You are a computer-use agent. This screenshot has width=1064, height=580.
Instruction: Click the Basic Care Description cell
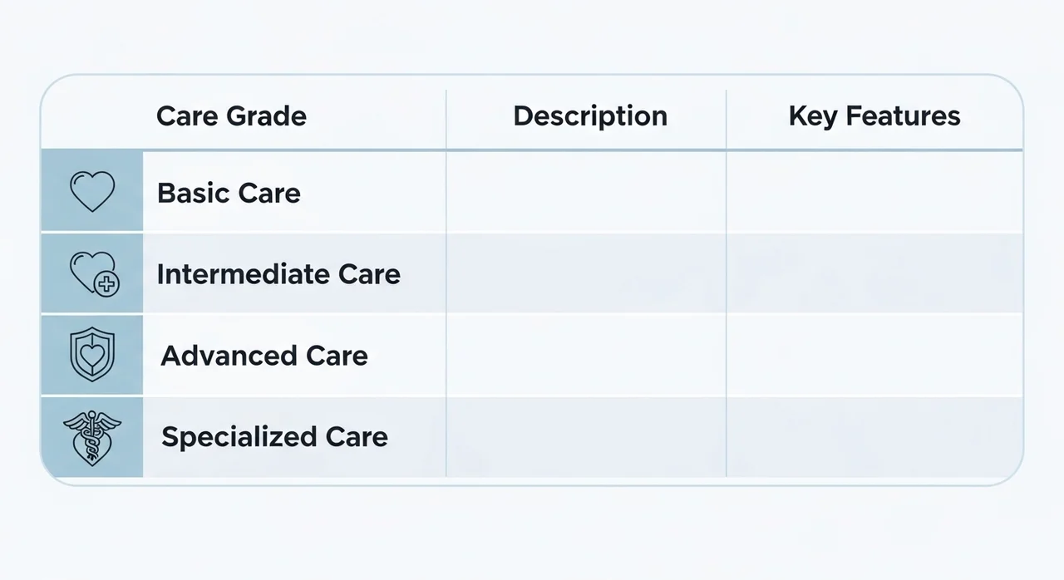(x=586, y=193)
